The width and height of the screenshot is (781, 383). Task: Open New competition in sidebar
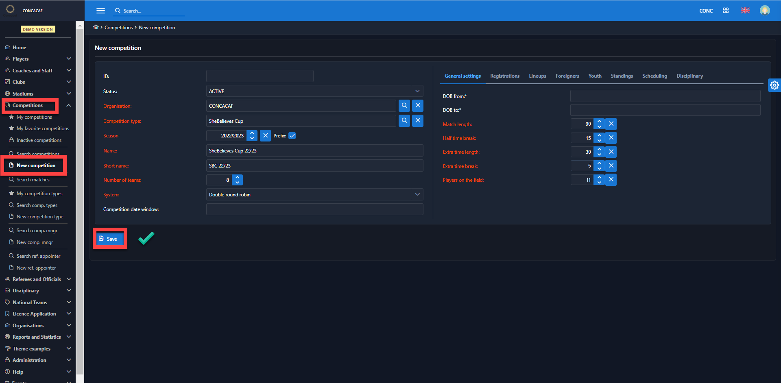[x=36, y=165]
